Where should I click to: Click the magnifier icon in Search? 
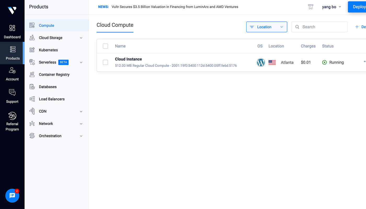(297, 27)
